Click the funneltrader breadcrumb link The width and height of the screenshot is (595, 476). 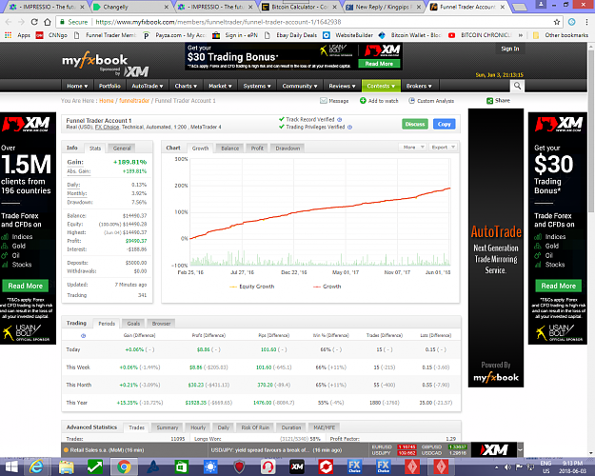pos(134,101)
